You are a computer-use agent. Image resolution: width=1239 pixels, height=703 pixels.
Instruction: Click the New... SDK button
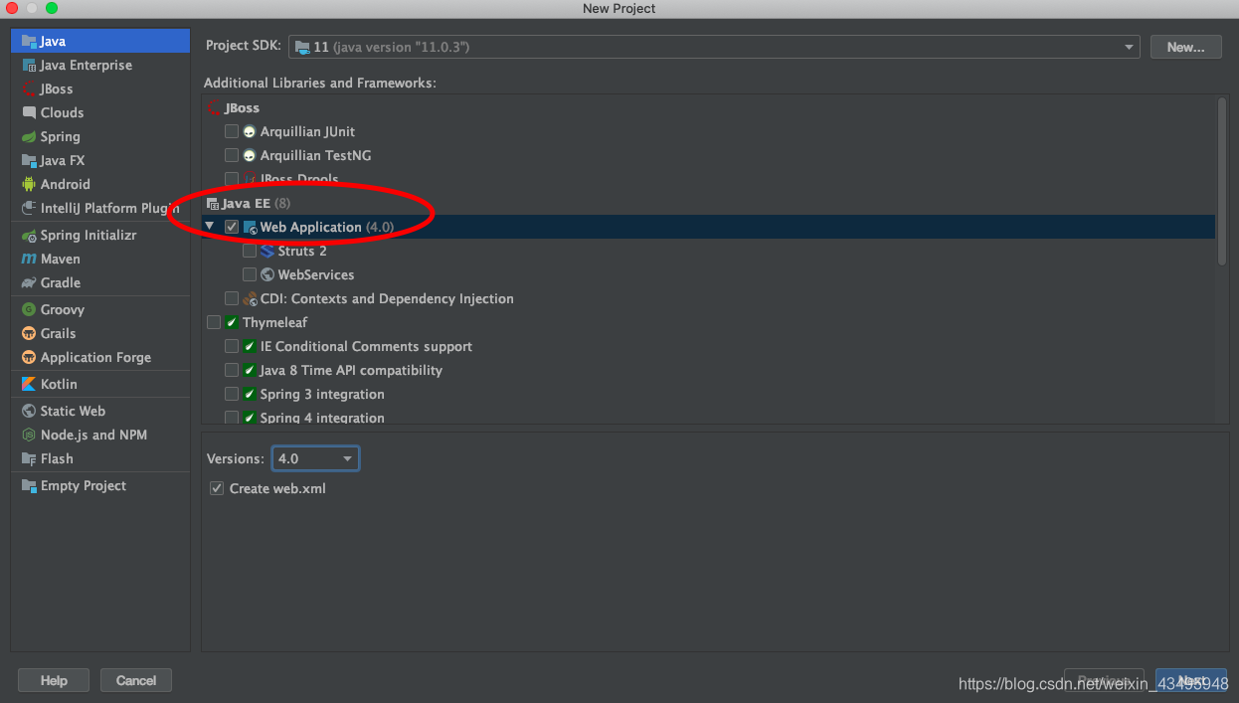(x=1185, y=47)
